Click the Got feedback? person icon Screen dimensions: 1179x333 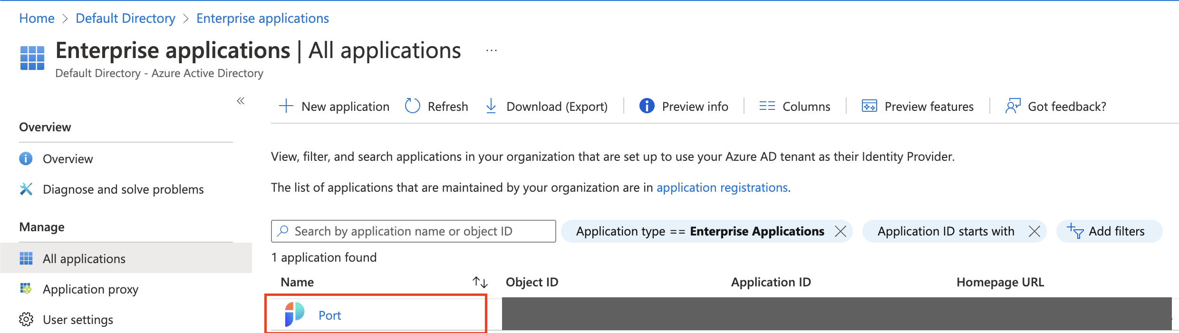pyautogui.click(x=1013, y=106)
